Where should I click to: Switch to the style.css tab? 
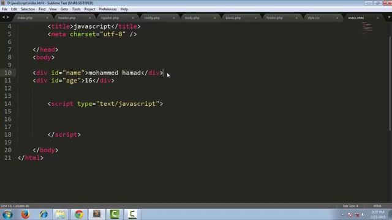[314, 18]
